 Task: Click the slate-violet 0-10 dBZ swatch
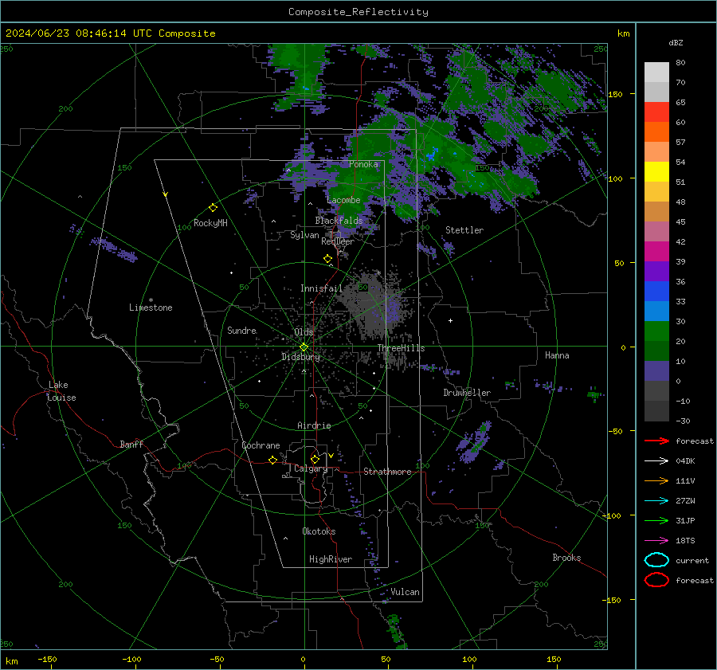coord(656,371)
